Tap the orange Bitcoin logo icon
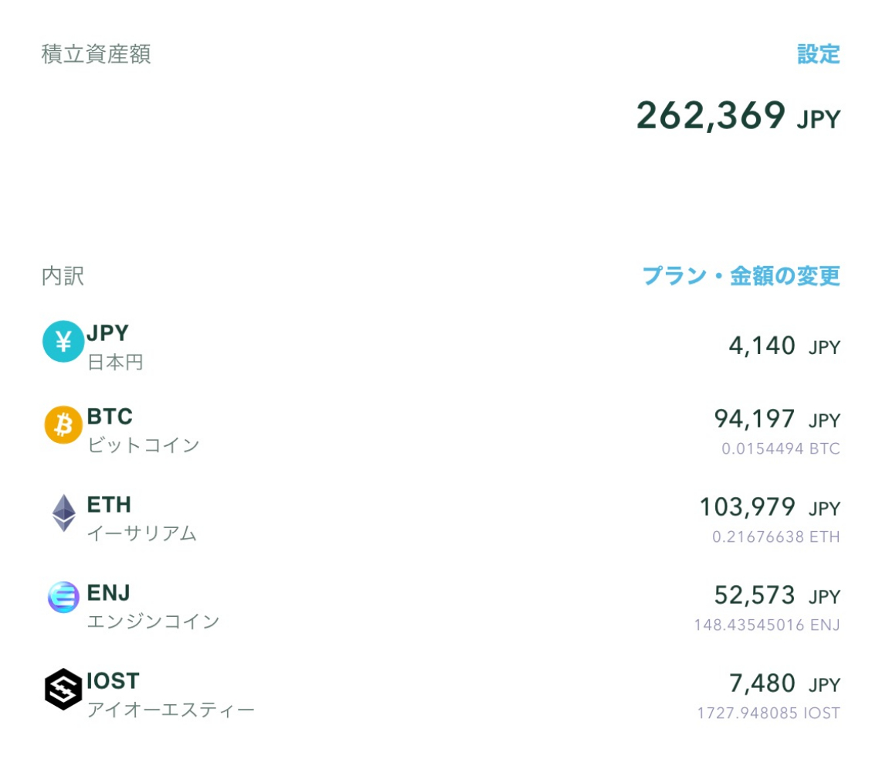The image size is (872, 763). point(63,424)
